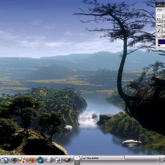Select the Paths tool in GIMP toolbox
Screen dimensions: 165x165
159,21
